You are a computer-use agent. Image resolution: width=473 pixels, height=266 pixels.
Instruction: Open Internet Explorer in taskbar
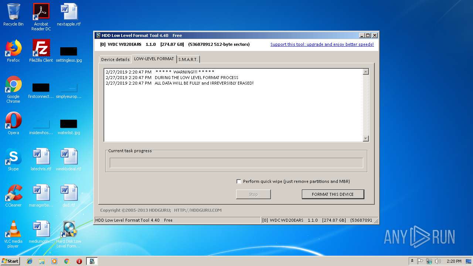click(30, 261)
